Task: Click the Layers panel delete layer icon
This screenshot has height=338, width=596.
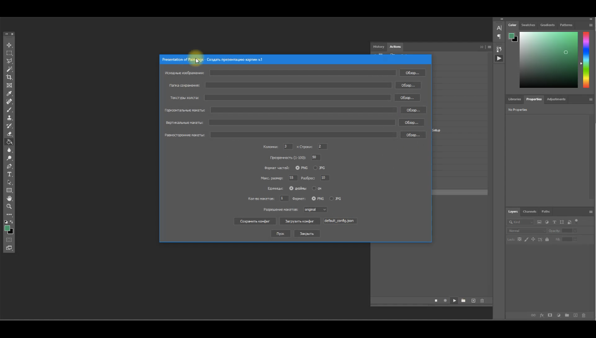Action: click(584, 315)
